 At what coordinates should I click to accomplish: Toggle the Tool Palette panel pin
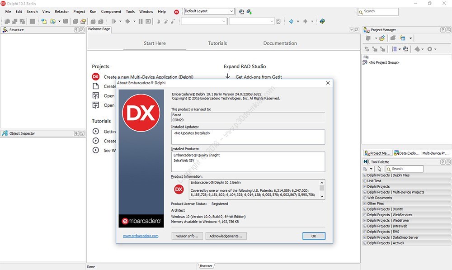(x=443, y=162)
